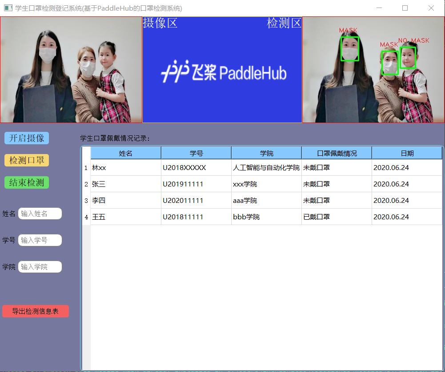Click the camera feed image on left
The height and width of the screenshot is (372, 445).
[71, 70]
